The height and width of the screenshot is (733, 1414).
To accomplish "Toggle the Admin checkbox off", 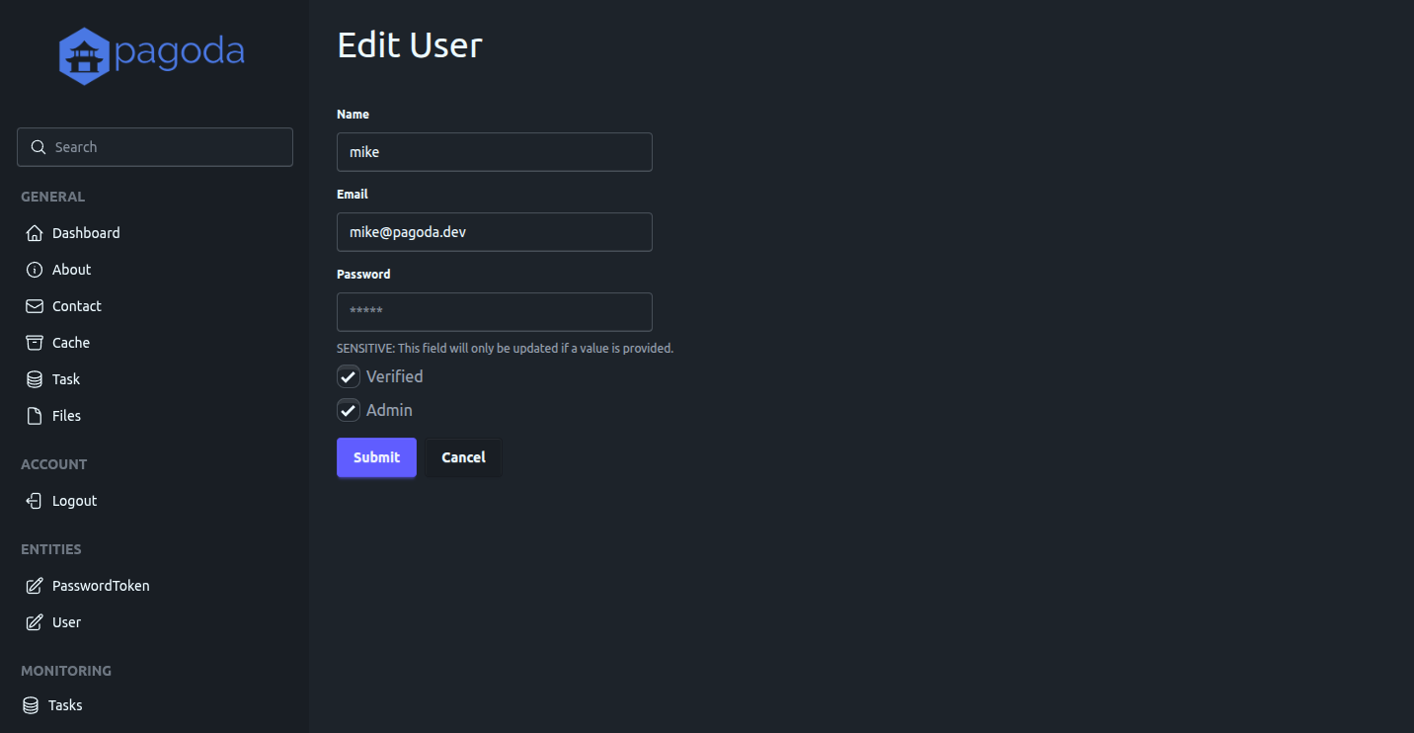I will [x=349, y=410].
